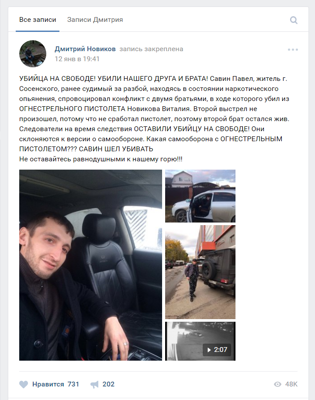The height and width of the screenshot is (400, 315).
Task: Click the eye views counter icon
Action: [x=277, y=384]
